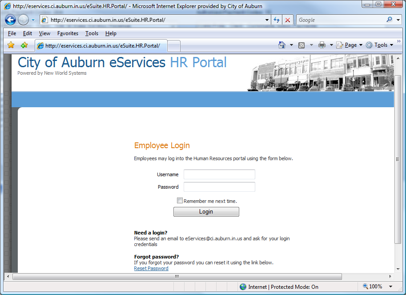Expand the Feeds dropdown arrow
This screenshot has height=295, width=406.
pos(311,45)
